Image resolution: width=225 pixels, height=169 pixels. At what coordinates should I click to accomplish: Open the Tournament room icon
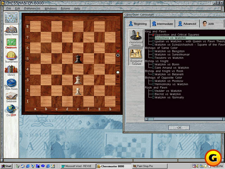click(x=11, y=56)
